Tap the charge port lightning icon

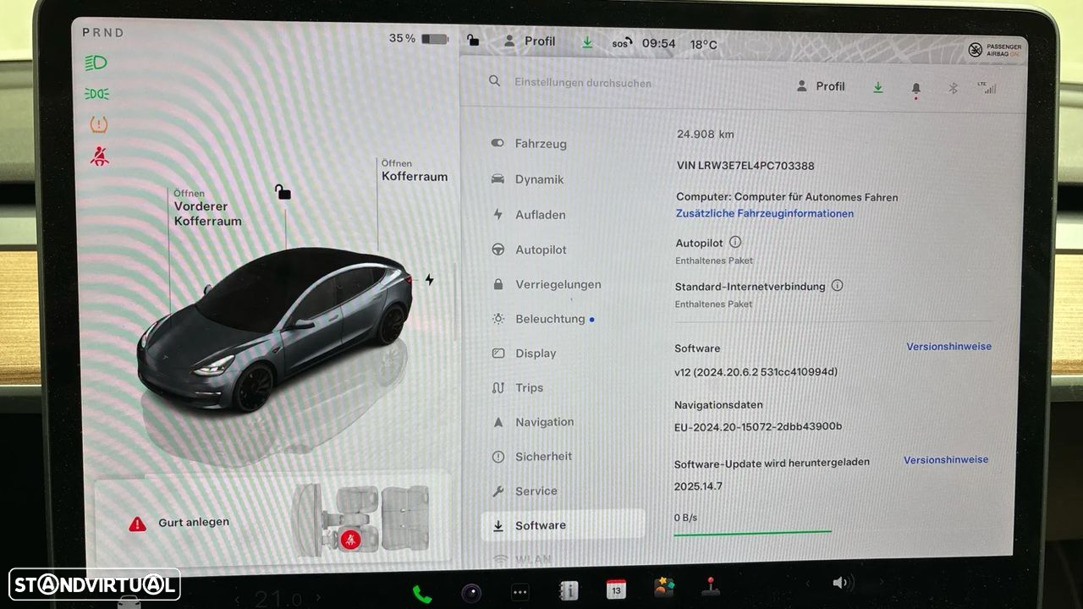[429, 280]
